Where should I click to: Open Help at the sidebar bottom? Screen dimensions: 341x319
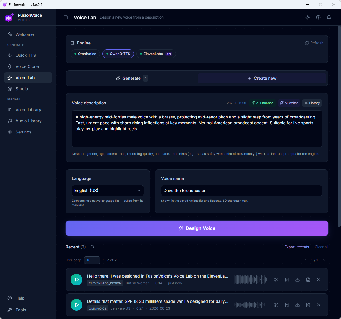(28, 298)
